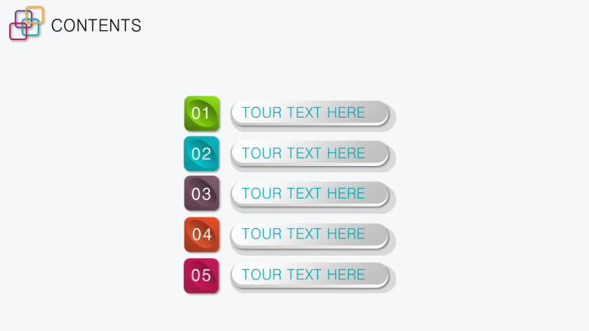Click the word HERE in the 04 row
This screenshot has width=589, height=331.
[346, 234]
